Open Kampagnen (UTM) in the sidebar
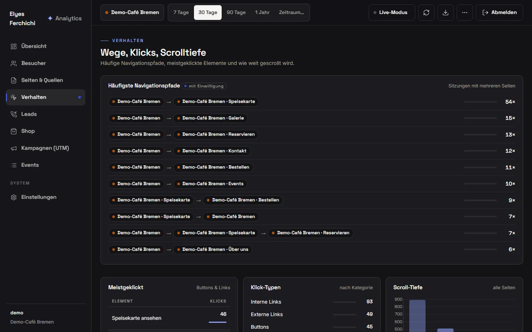 coord(46,148)
